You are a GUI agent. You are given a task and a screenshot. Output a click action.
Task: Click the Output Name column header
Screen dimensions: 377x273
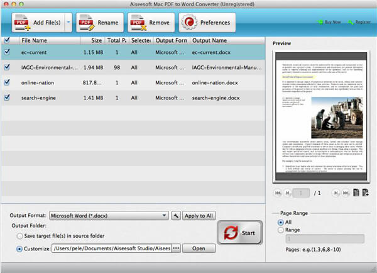click(x=227, y=40)
